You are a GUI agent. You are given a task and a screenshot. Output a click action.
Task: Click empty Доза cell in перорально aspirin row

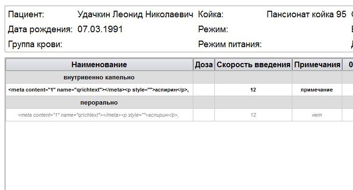204,115
